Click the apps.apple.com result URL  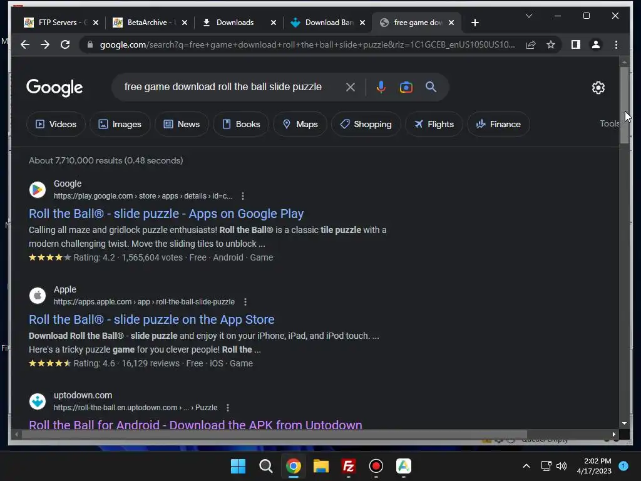pyautogui.click(x=144, y=302)
